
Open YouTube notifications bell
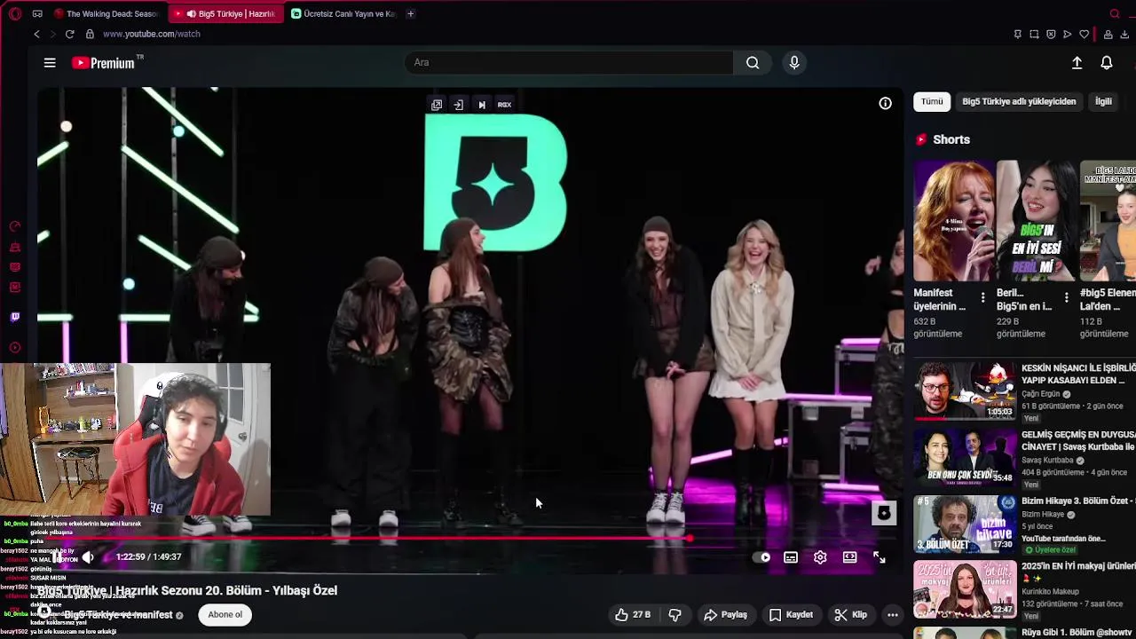pos(1107,62)
